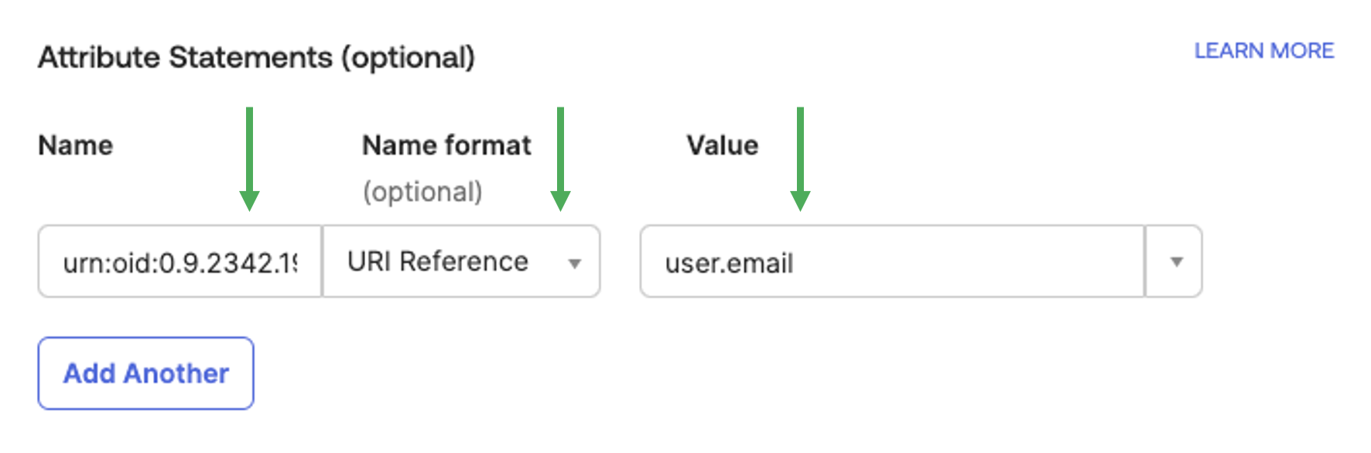Click the Value column label
Viewport: 1371px width, 453px height.
click(x=722, y=145)
